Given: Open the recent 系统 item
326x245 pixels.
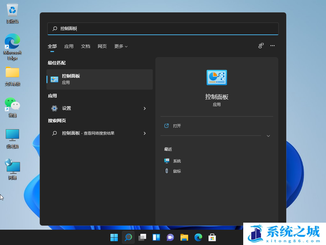Looking at the screenshot, I should point(177,161).
